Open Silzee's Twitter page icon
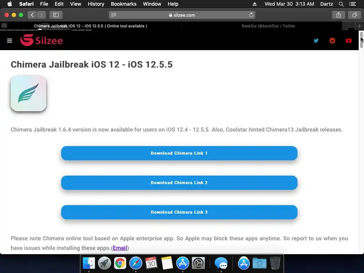Viewport: 364px width, 273px height. (x=316, y=41)
